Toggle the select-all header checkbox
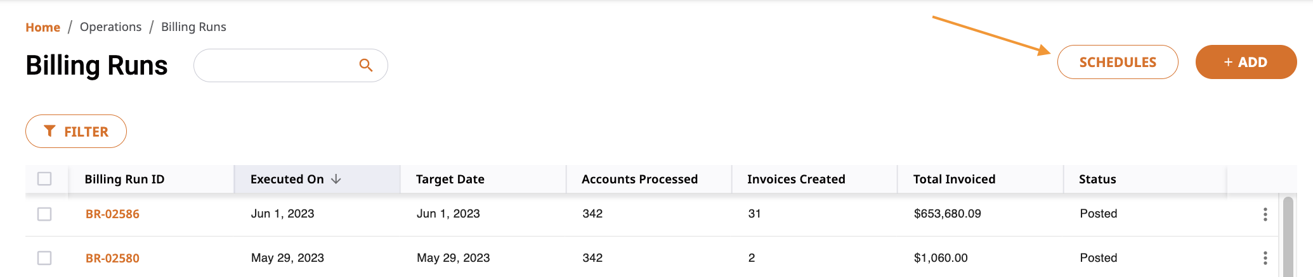This screenshot has width=1313, height=277. [44, 178]
